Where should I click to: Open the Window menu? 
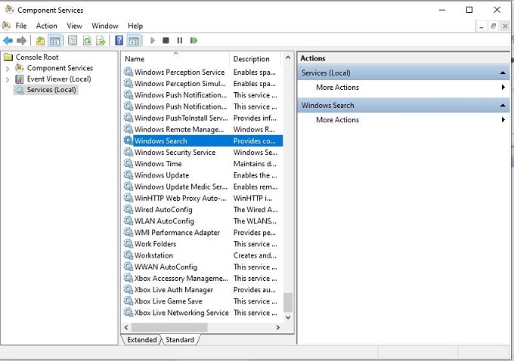click(105, 26)
